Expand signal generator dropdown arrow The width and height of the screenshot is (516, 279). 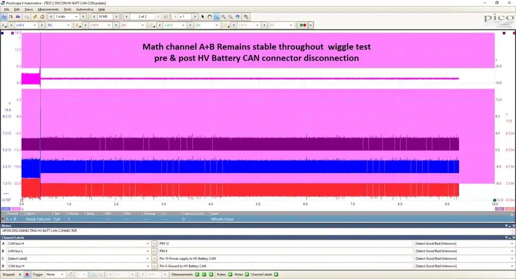(310, 25)
